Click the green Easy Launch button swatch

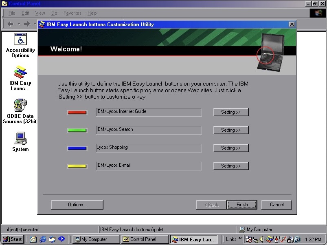point(77,130)
